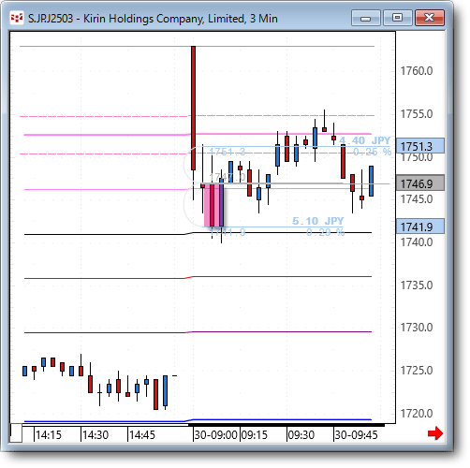Select the 1746.9 current price label
Image resolution: width=470 pixels, height=468 pixels.
coord(420,183)
